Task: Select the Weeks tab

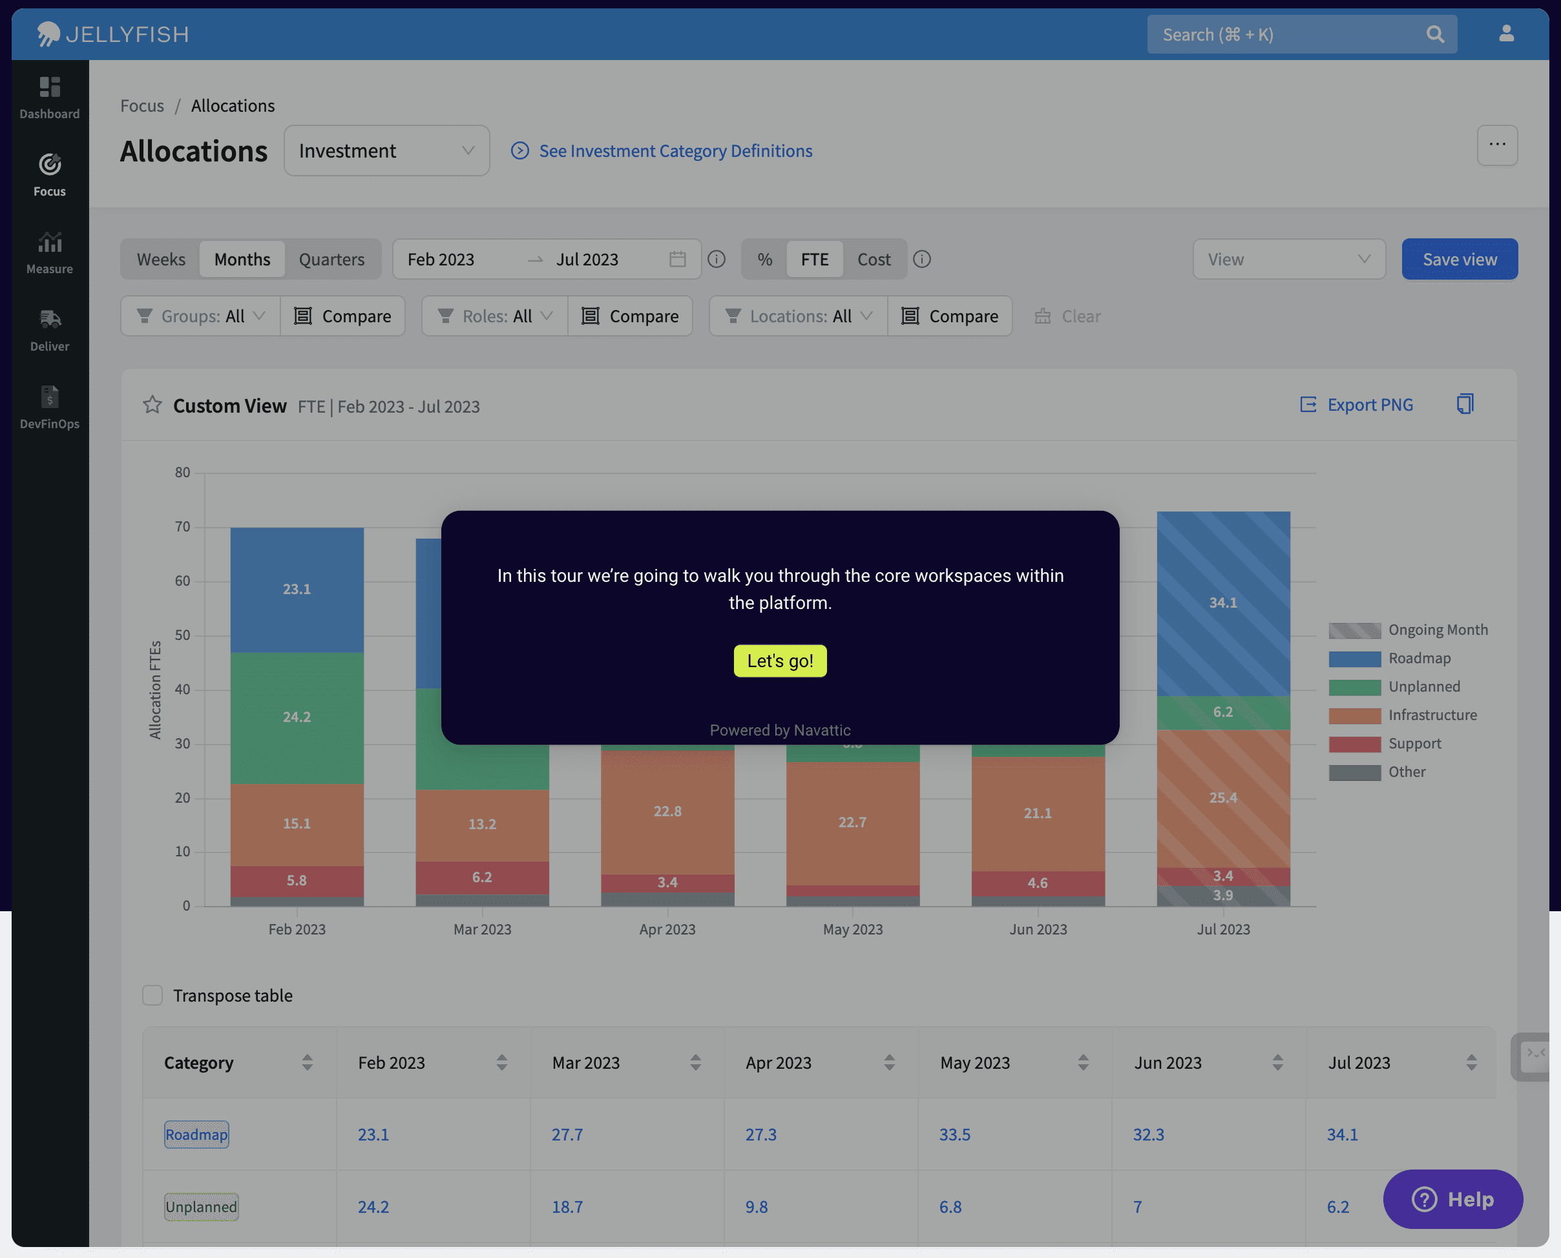Action: (161, 259)
